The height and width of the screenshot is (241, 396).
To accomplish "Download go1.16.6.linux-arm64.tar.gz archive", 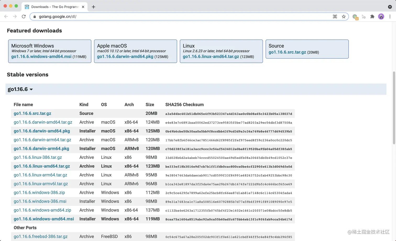I will pyautogui.click(x=40, y=175).
